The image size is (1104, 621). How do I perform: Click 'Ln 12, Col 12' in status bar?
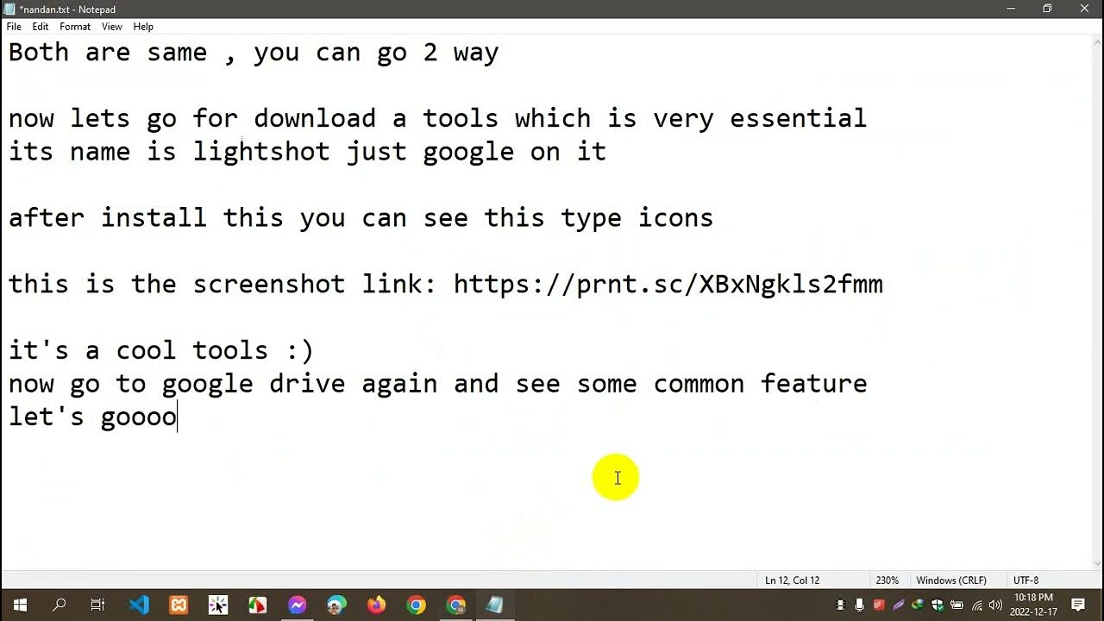(792, 580)
